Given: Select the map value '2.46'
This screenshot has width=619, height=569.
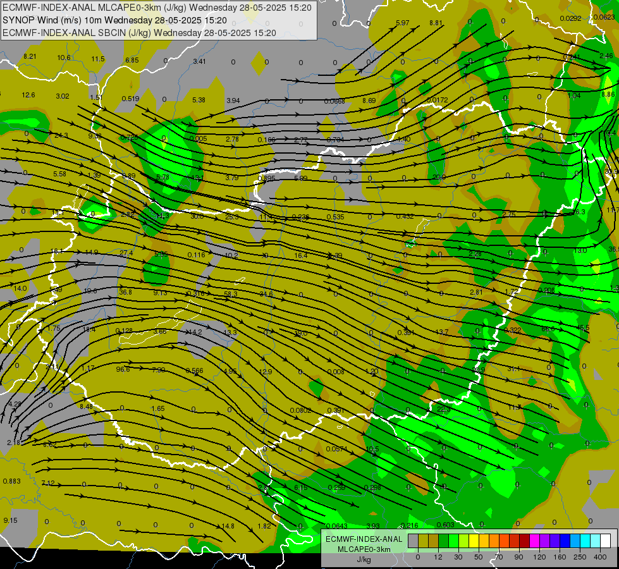Looking at the screenshot, I should [x=606, y=56].
